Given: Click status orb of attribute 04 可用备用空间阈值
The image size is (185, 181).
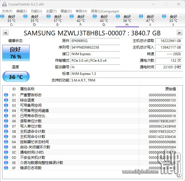Looking at the screenshot, I should tap(6, 111).
